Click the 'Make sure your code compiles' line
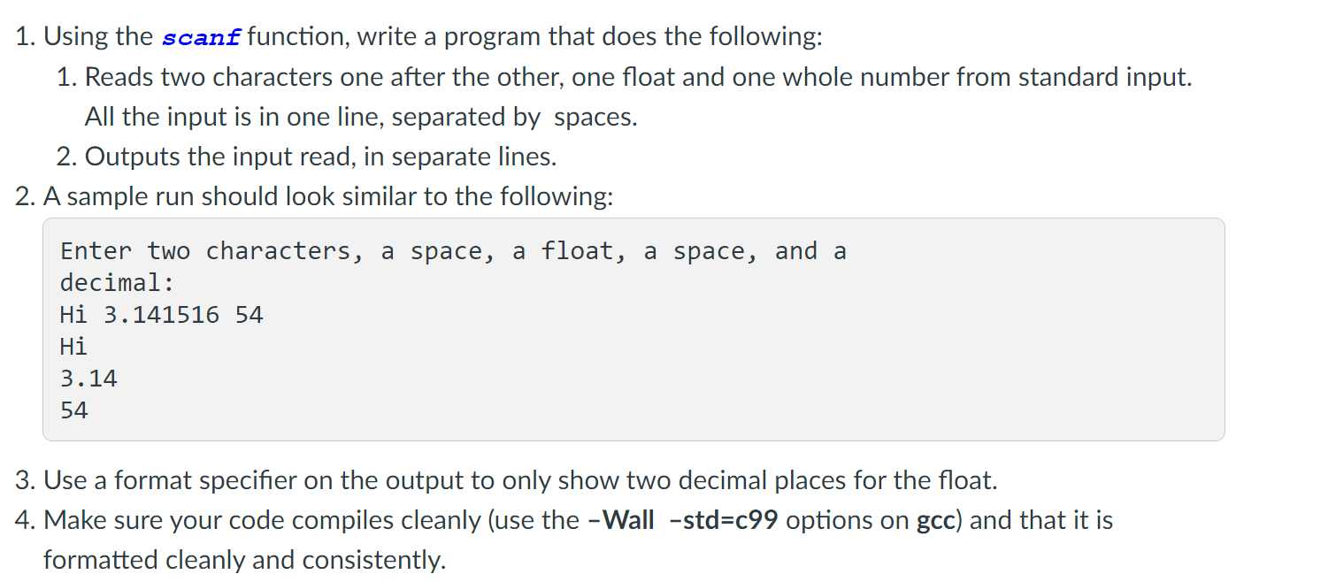This screenshot has height=582, width=1336. pos(564,520)
